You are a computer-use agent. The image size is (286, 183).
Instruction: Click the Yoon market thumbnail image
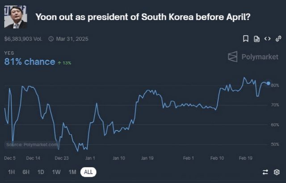click(x=16, y=17)
